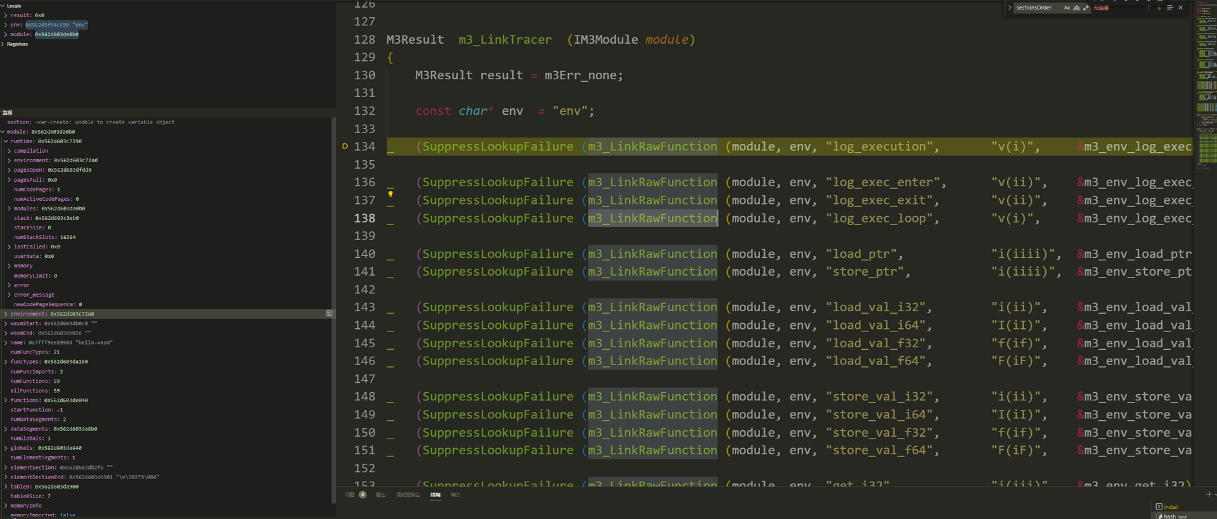The height and width of the screenshot is (519, 1217).
Task: Open the 端口 (Ports) panel tab
Action: pos(455,494)
